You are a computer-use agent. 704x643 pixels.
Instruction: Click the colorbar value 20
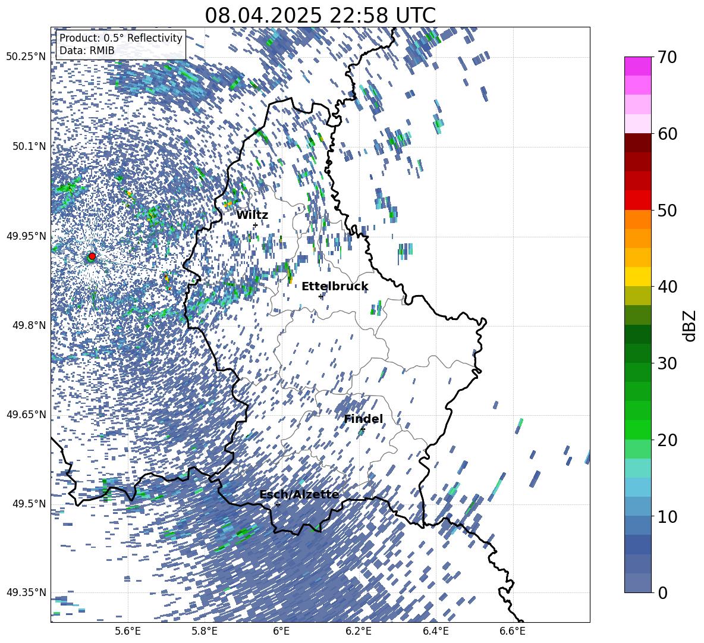point(668,440)
